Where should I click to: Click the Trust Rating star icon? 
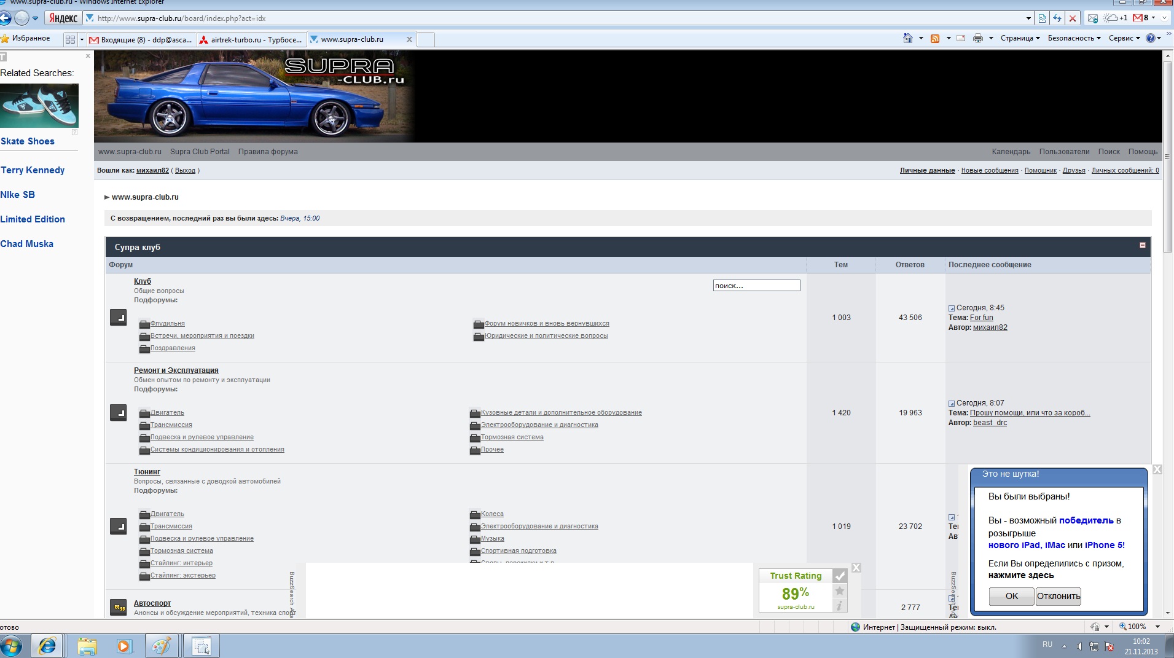839,591
